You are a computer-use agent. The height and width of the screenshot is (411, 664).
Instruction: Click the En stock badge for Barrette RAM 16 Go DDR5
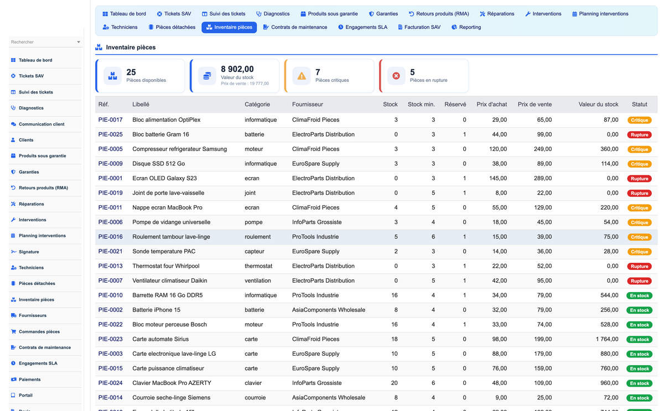639,295
